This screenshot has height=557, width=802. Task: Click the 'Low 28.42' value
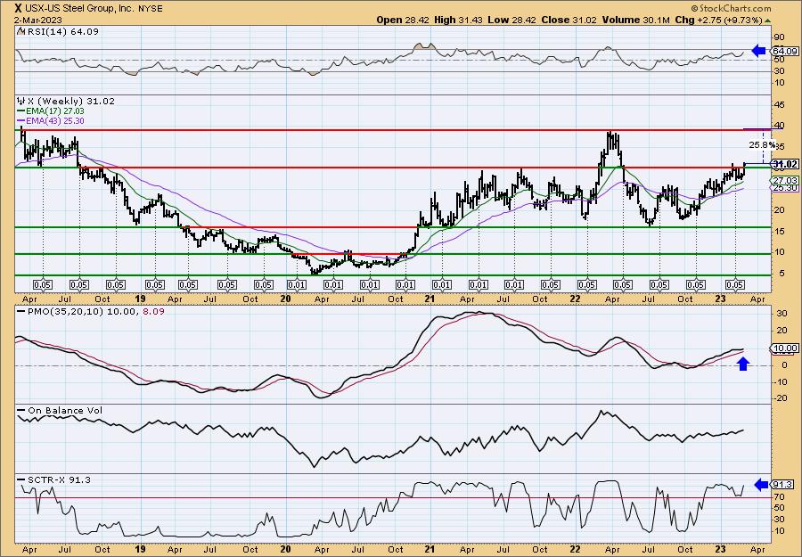pos(511,20)
